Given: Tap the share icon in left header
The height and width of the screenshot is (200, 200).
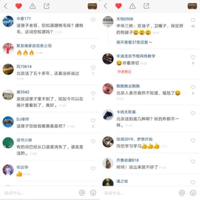Looking at the screenshot, I should [46, 6].
